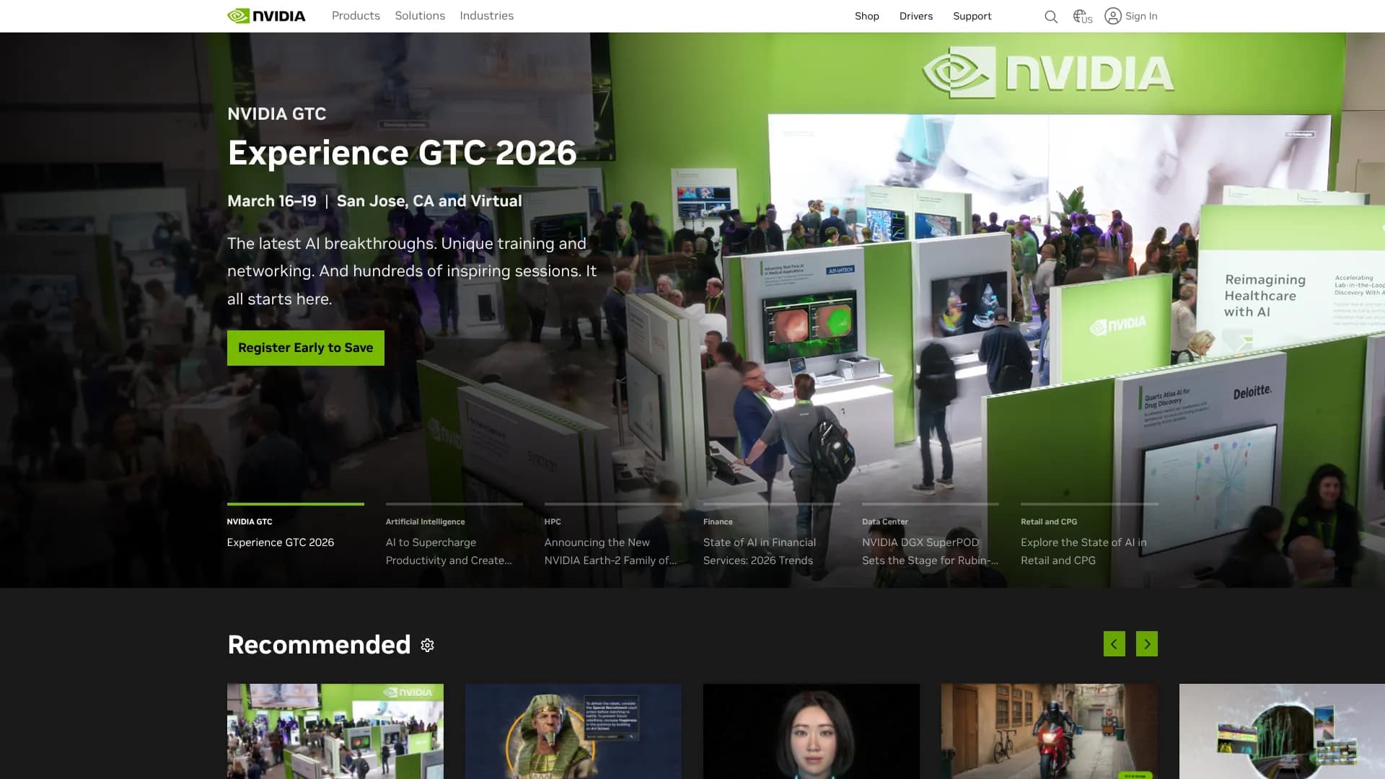Go to previous recommended items arrow
This screenshot has width=1385, height=779.
[x=1114, y=644]
